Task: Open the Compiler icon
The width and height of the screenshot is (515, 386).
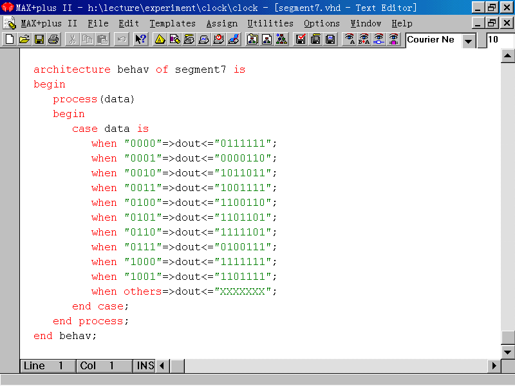Action: tap(189, 39)
